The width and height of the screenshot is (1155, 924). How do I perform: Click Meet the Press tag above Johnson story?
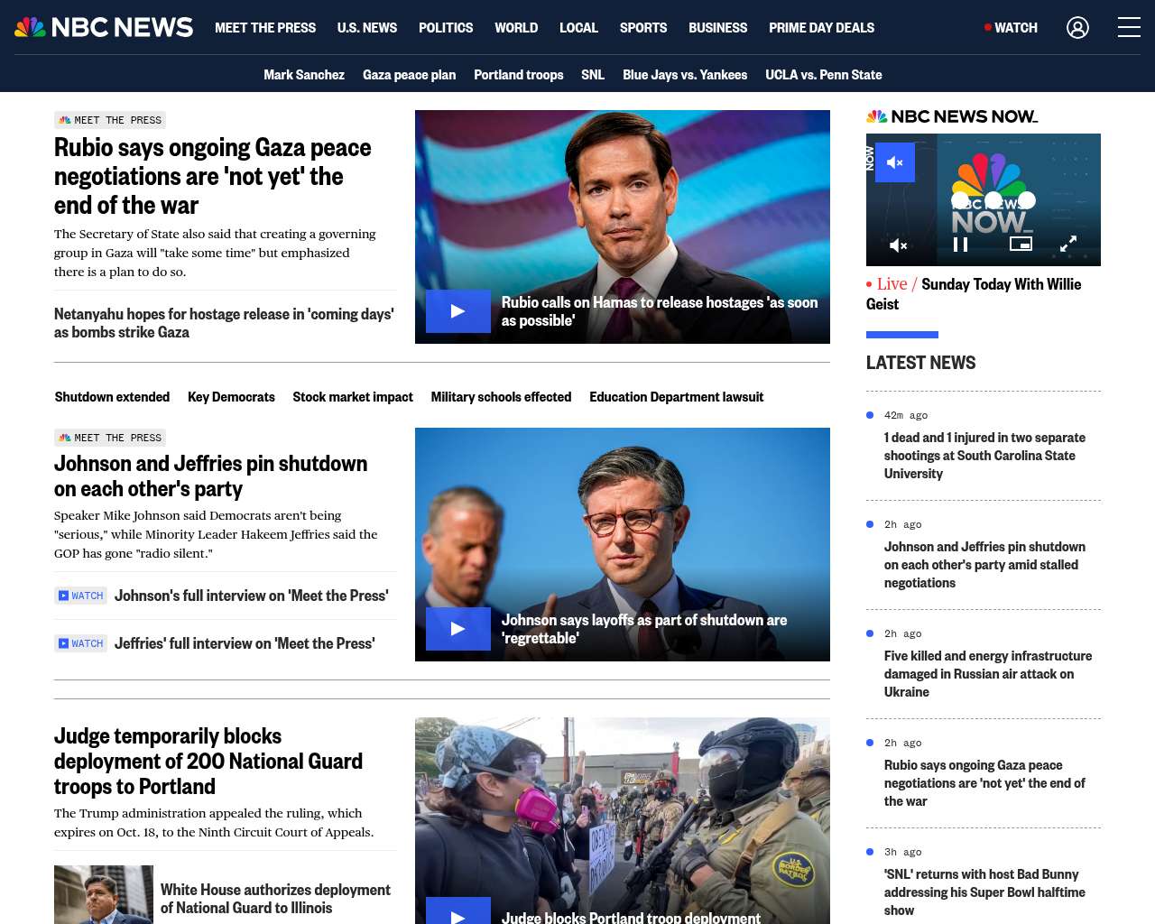click(110, 438)
